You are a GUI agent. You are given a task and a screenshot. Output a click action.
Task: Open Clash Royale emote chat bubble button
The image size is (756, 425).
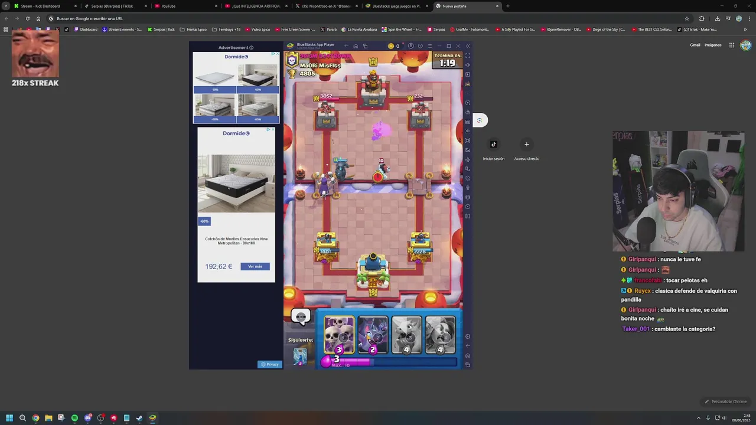coord(301,318)
